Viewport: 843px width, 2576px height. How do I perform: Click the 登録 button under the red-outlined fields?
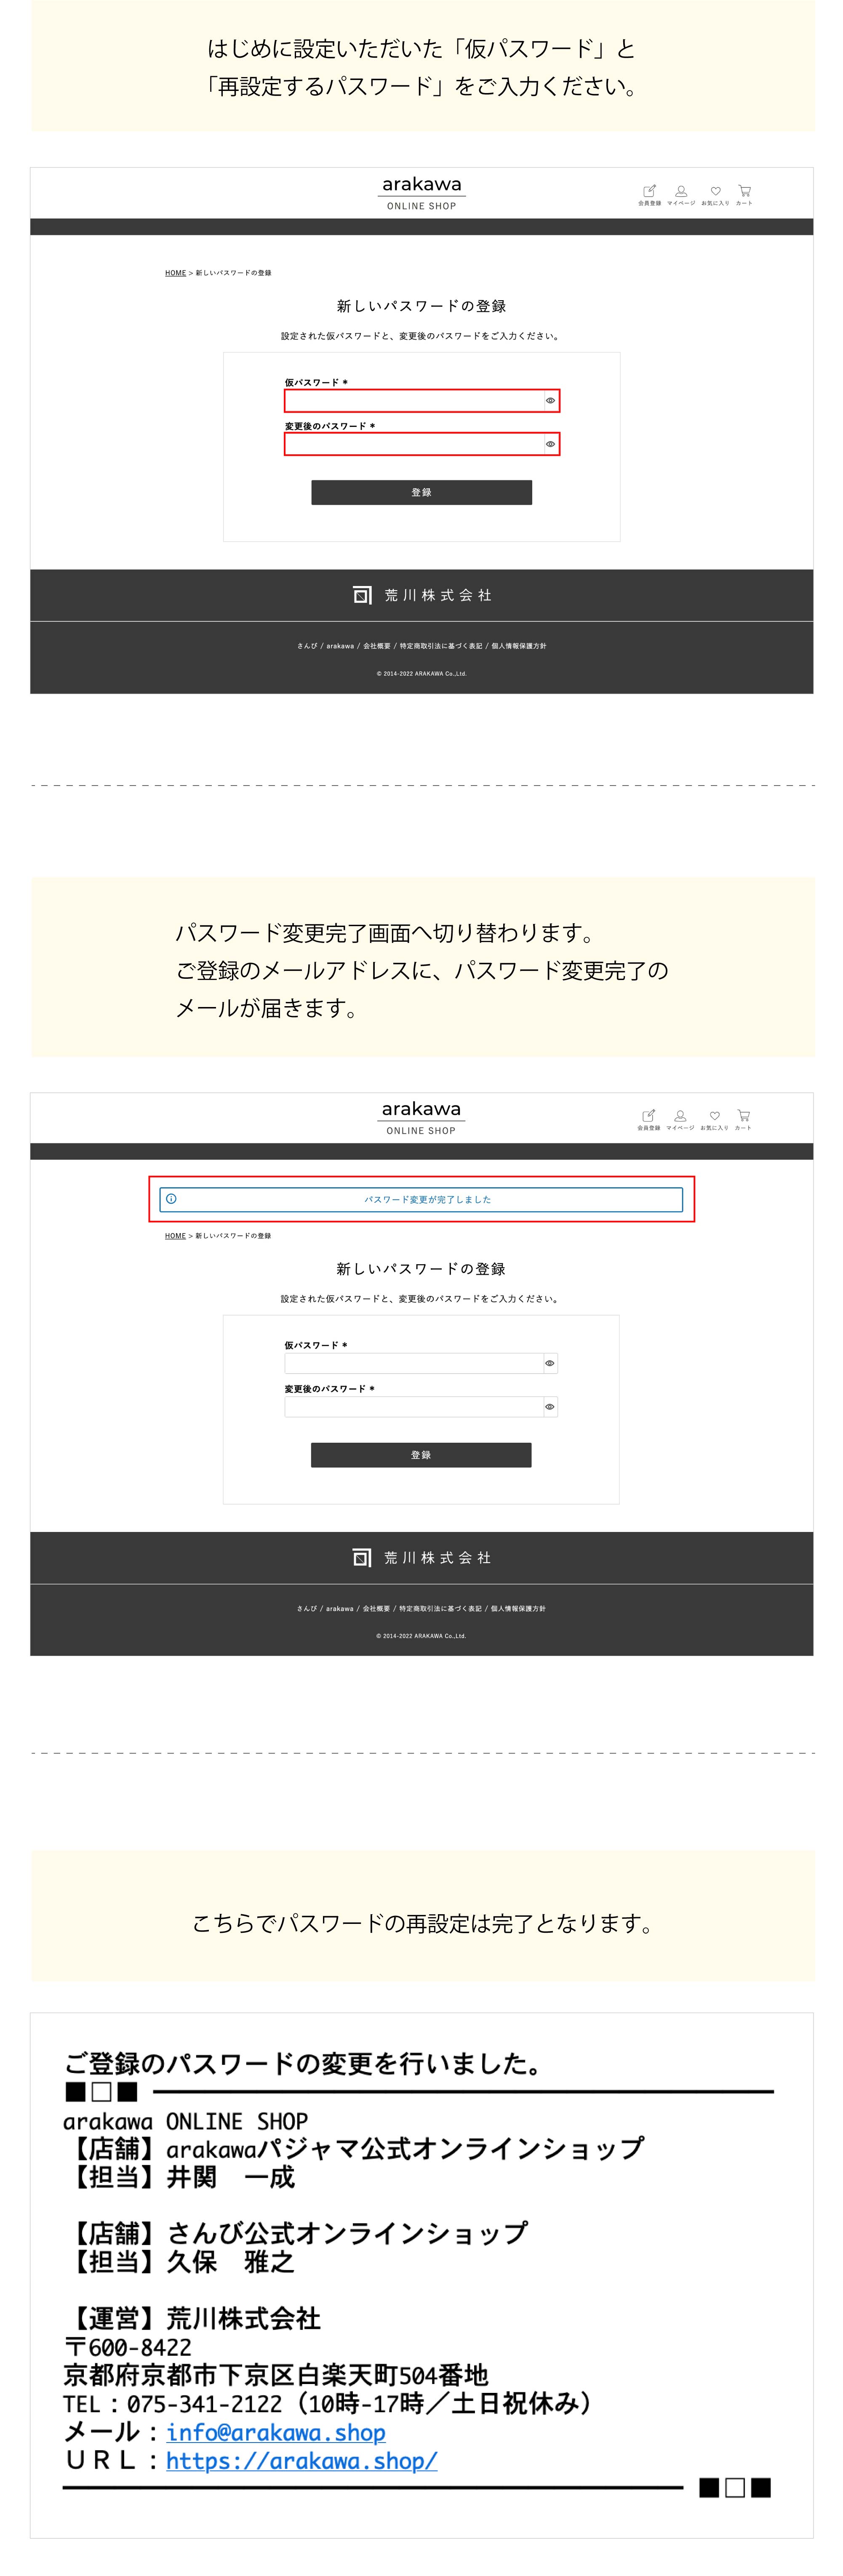coord(421,492)
